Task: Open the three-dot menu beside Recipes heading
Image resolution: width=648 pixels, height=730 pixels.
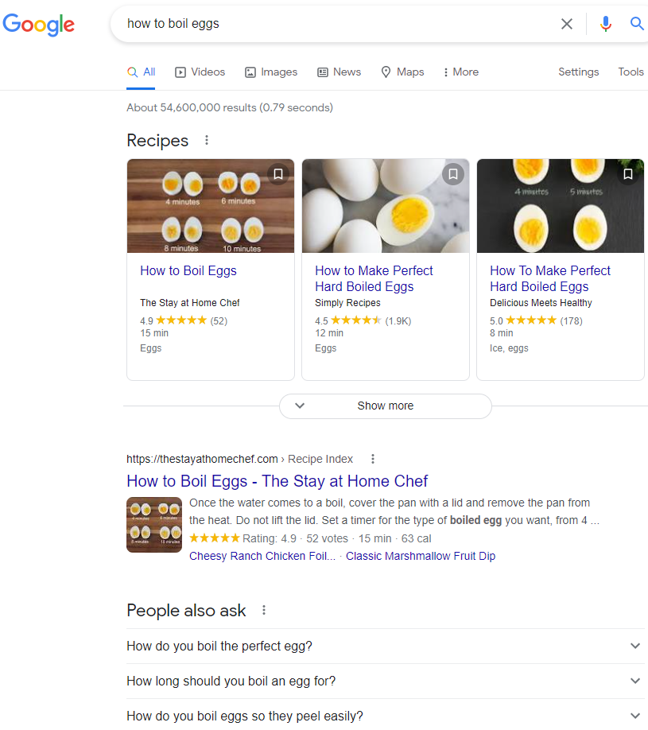Action: pyautogui.click(x=206, y=140)
